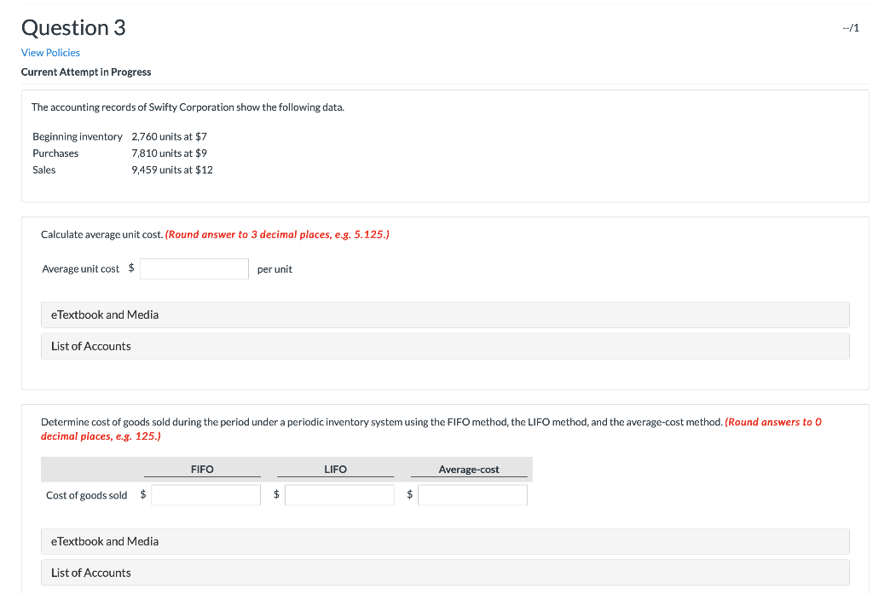Image resolution: width=873 pixels, height=594 pixels.
Task: Open the View Policies link
Action: (x=50, y=52)
